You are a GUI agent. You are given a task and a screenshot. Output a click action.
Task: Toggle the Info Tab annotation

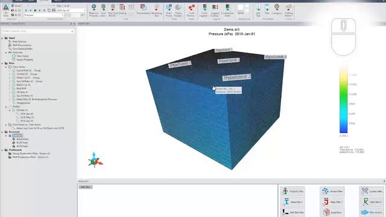(x=258, y=10)
